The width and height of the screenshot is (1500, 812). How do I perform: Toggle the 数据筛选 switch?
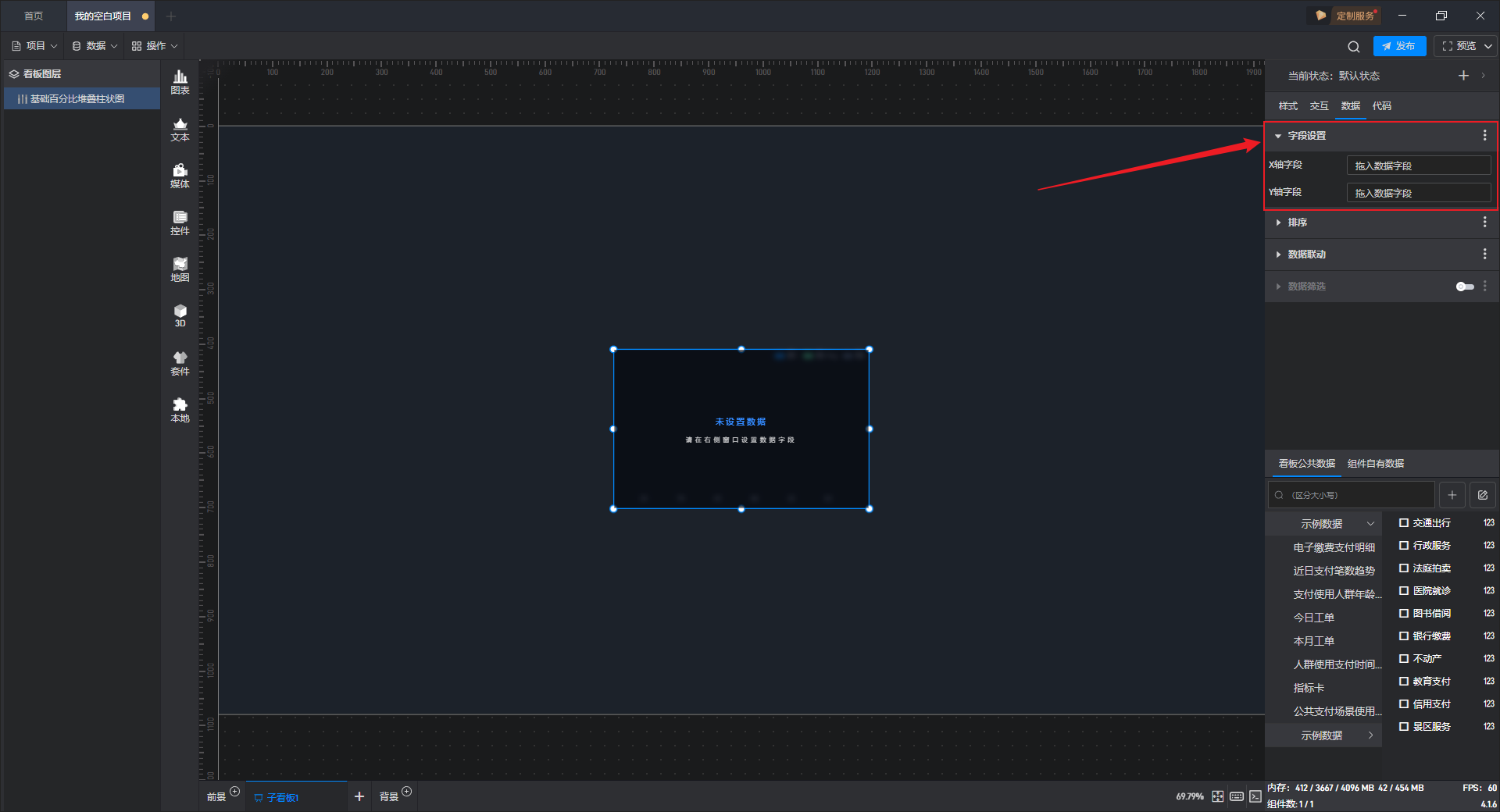click(1465, 287)
